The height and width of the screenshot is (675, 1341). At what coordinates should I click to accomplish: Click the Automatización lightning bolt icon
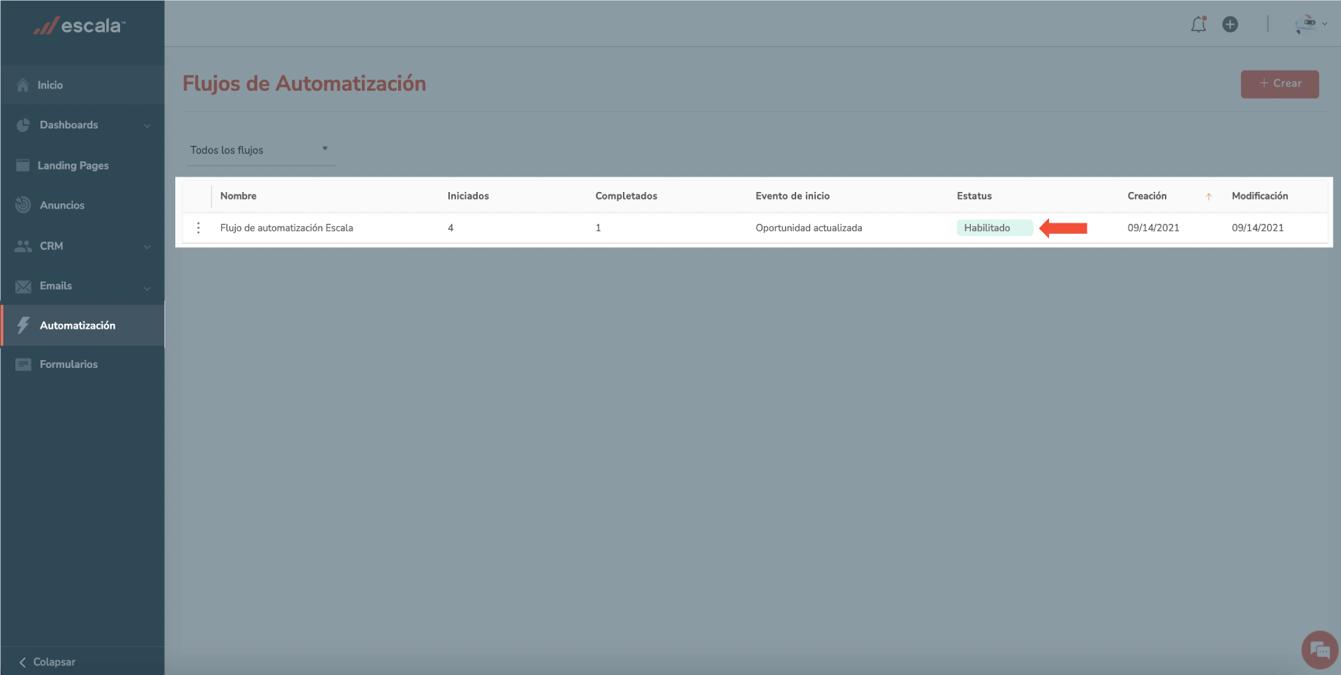coord(23,325)
